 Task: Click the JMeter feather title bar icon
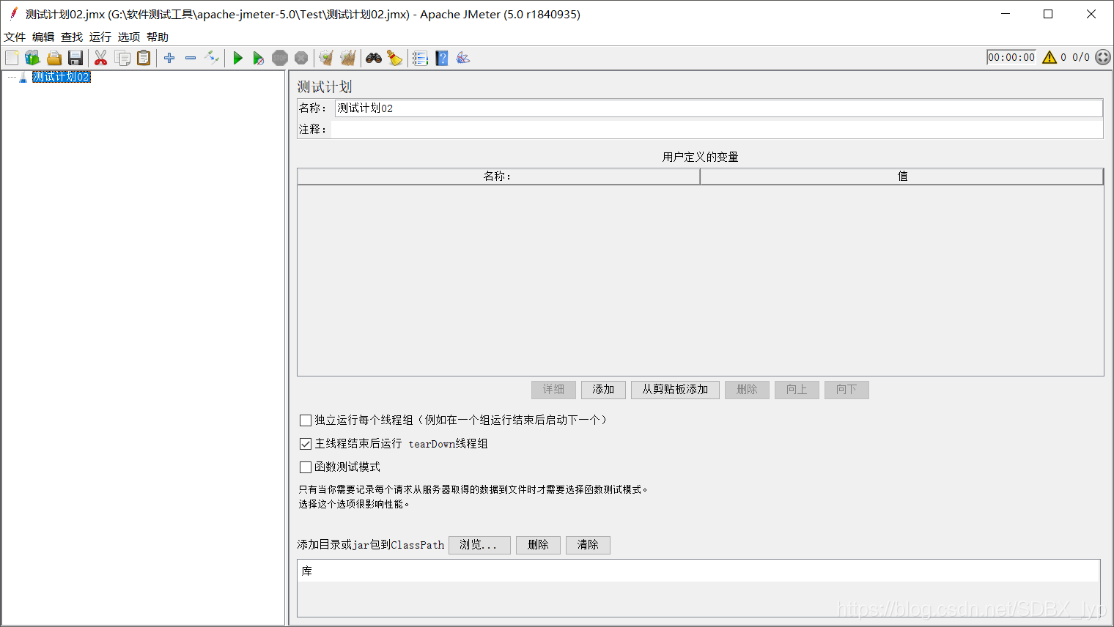coord(13,14)
